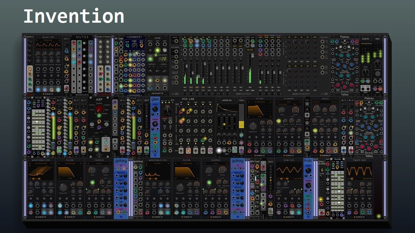Click the ATT slider on ADSR EG

click(x=219, y=123)
